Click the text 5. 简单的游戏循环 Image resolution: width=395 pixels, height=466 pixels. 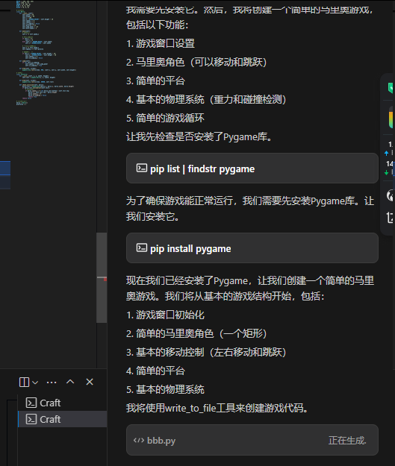(165, 118)
